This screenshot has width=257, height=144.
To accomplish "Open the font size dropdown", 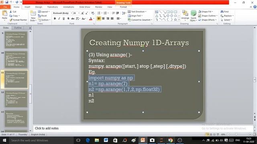I will click(x=79, y=13).
